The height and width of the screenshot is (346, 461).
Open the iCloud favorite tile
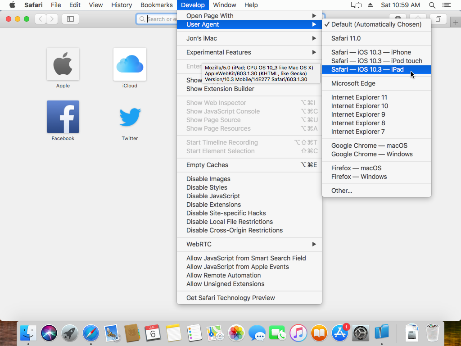pyautogui.click(x=130, y=64)
